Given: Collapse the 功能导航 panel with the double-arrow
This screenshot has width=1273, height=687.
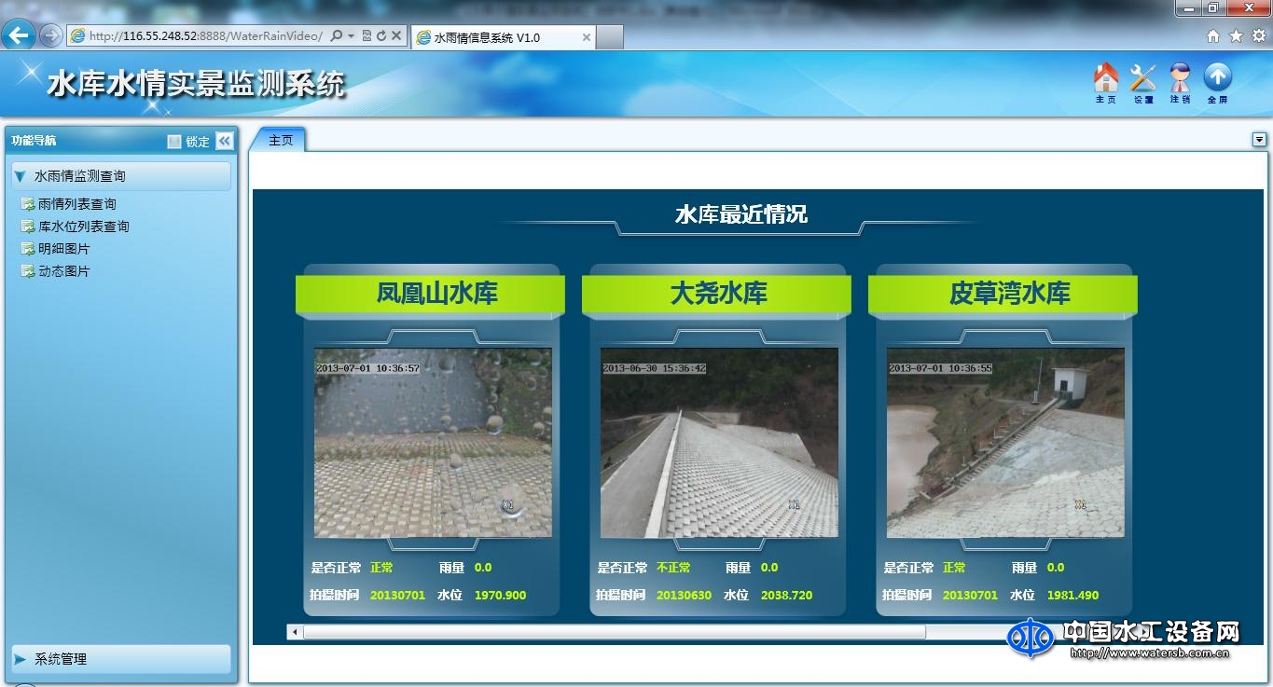Looking at the screenshot, I should (x=223, y=141).
